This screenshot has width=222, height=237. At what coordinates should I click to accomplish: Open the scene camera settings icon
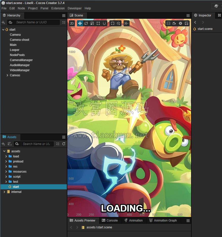click(174, 23)
